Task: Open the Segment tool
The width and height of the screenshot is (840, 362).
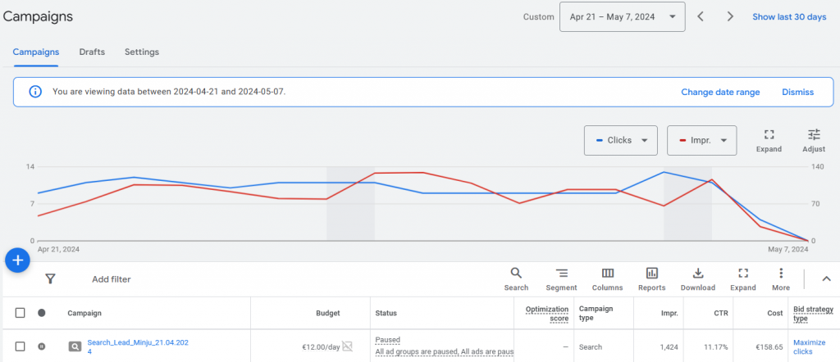Action: [561, 278]
